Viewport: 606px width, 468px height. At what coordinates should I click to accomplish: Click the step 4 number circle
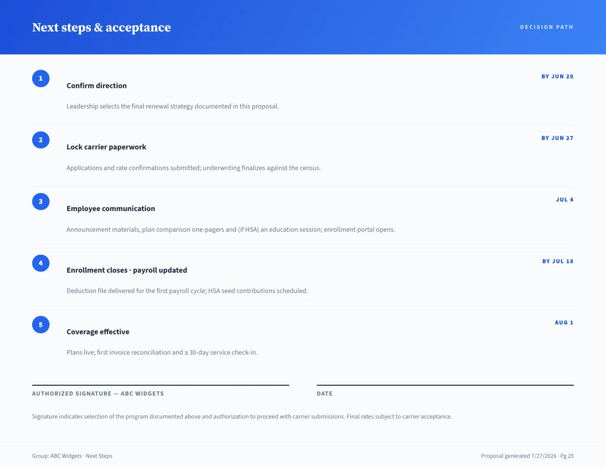41,263
